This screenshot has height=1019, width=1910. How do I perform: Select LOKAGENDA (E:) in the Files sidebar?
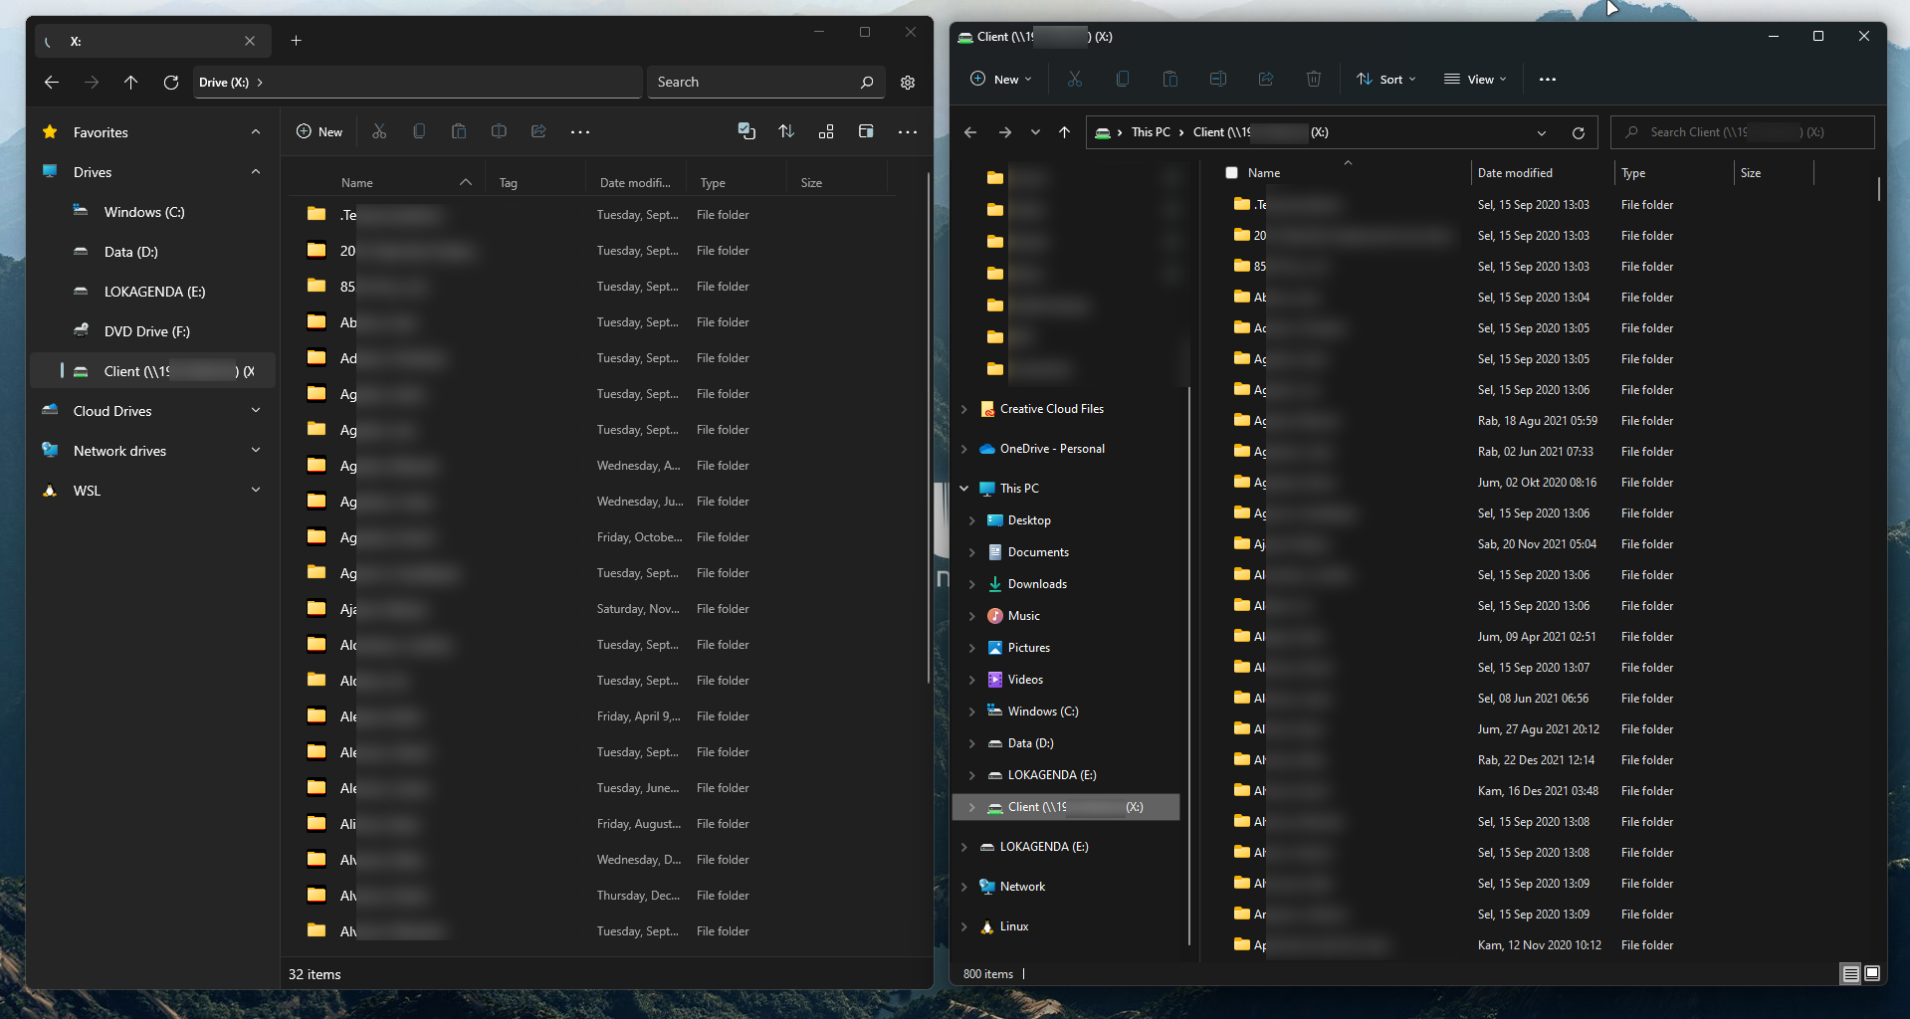(x=153, y=292)
